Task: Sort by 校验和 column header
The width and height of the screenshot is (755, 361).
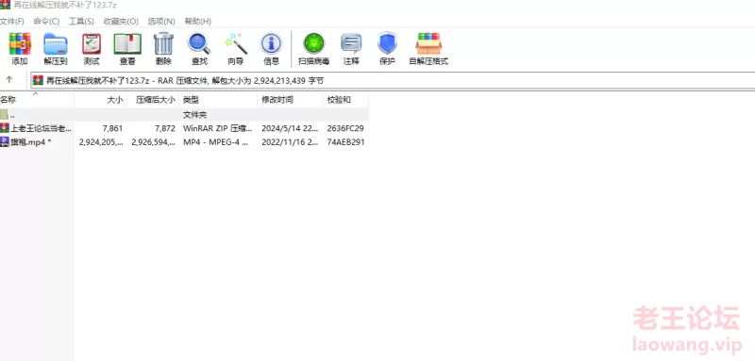Action: coord(345,100)
